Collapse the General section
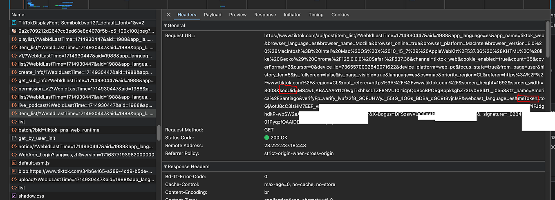 click(165, 25)
